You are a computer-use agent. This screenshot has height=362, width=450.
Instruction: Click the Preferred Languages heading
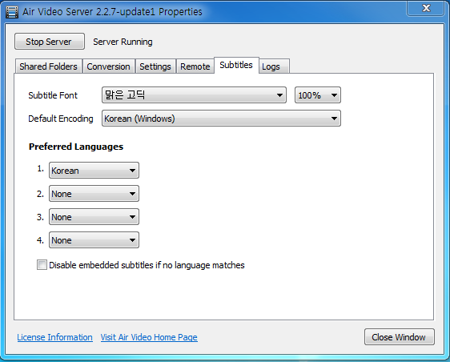76,147
